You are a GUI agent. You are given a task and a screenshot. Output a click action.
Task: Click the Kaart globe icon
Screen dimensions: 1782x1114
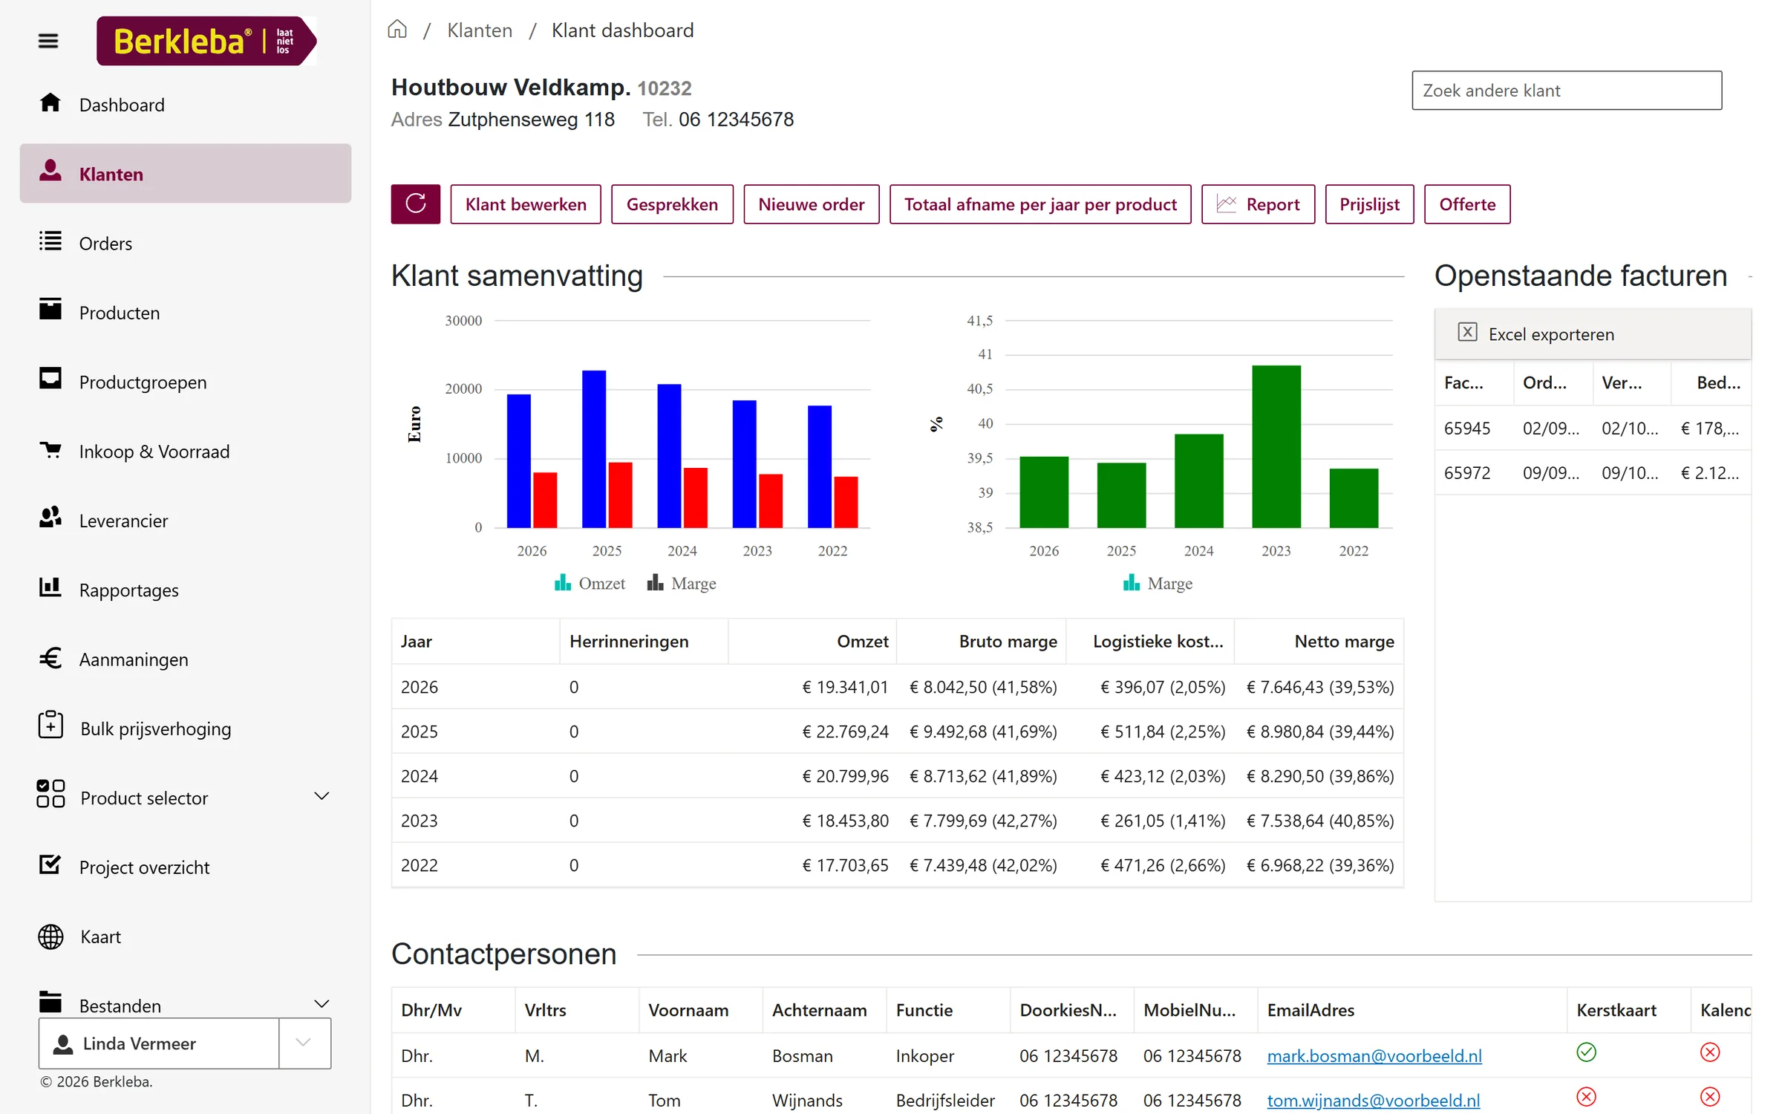point(50,937)
